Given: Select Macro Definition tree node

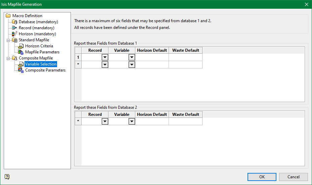Looking at the screenshot, I should click(x=27, y=15).
